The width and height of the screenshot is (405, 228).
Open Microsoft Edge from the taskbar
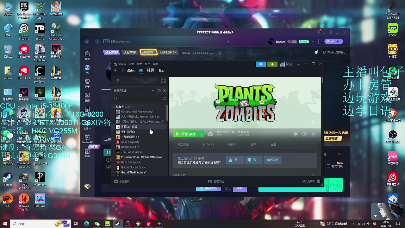[86, 224]
